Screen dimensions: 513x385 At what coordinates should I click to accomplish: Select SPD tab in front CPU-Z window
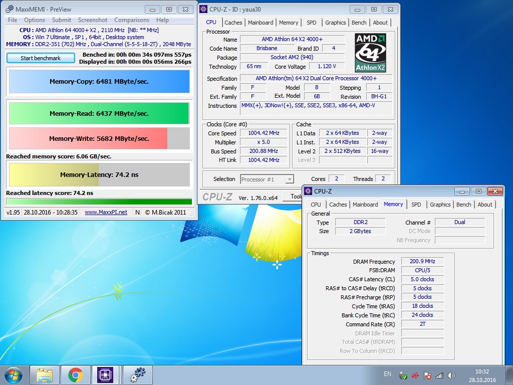(x=416, y=205)
